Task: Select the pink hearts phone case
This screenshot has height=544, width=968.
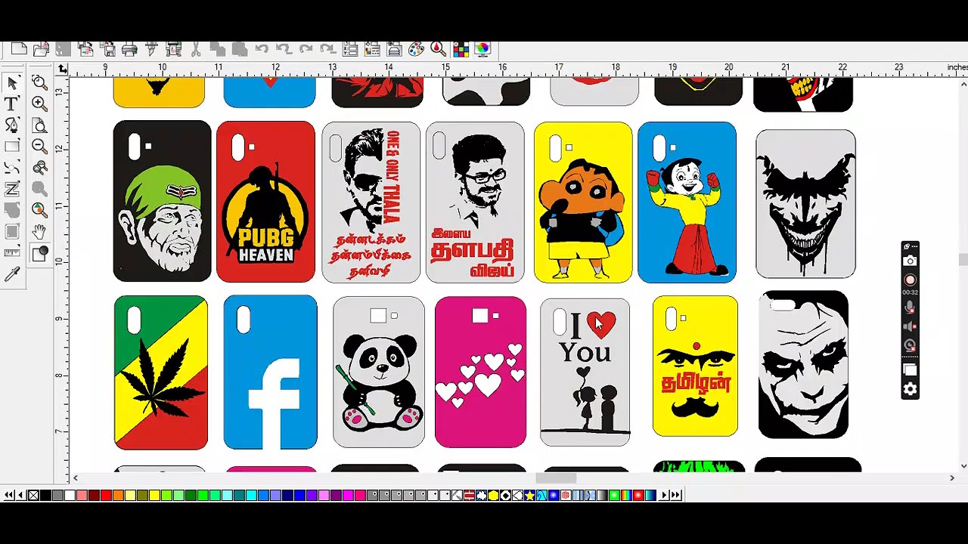Action: pyautogui.click(x=480, y=372)
